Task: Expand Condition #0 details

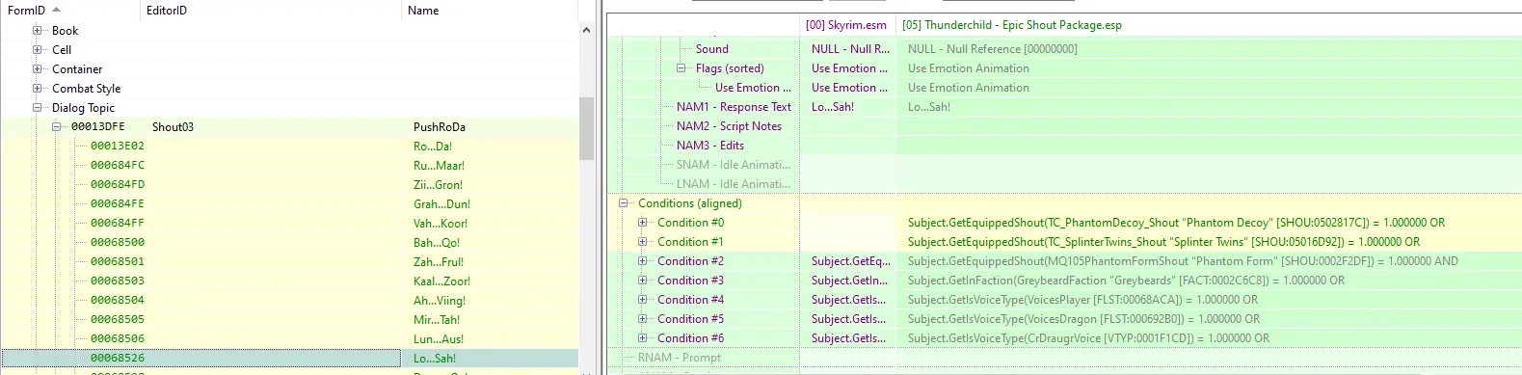Action: click(643, 223)
